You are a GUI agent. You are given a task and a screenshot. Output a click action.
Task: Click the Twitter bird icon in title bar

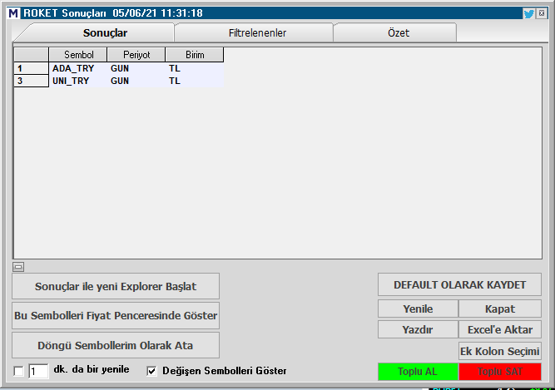[x=528, y=14]
